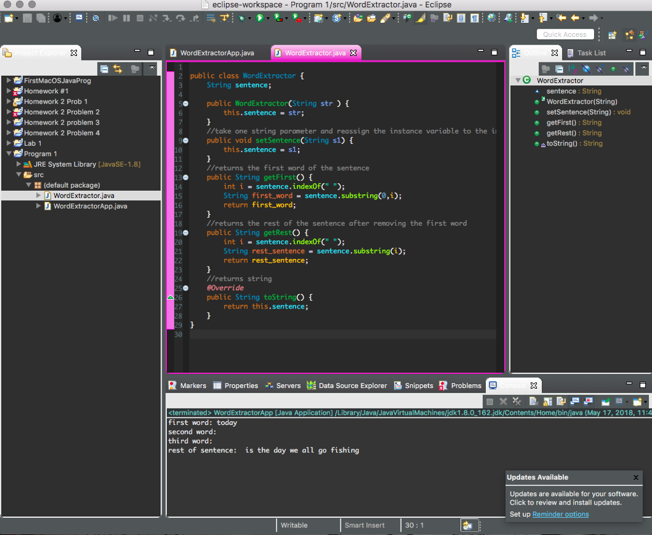Click Sort alphabetically icon in Outline toolbar

(572, 69)
